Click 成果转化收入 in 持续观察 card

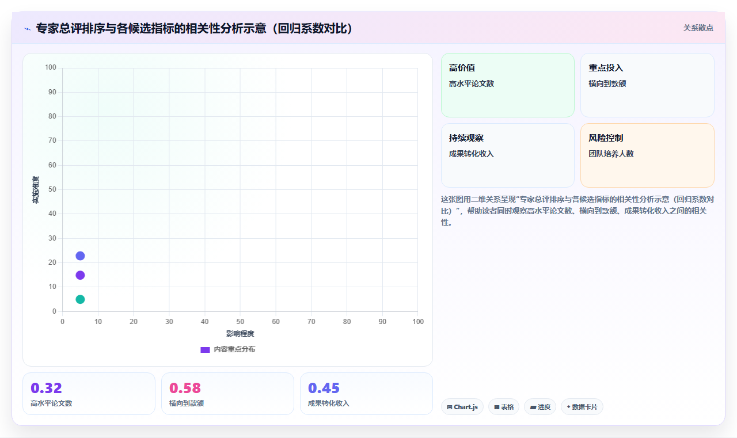[x=472, y=154]
